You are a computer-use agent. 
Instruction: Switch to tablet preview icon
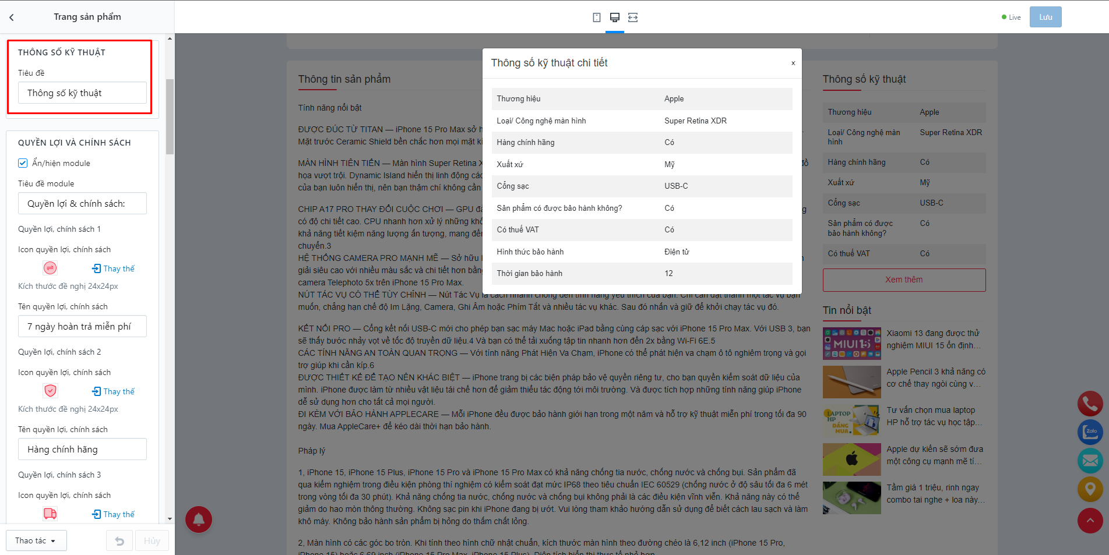coord(597,17)
